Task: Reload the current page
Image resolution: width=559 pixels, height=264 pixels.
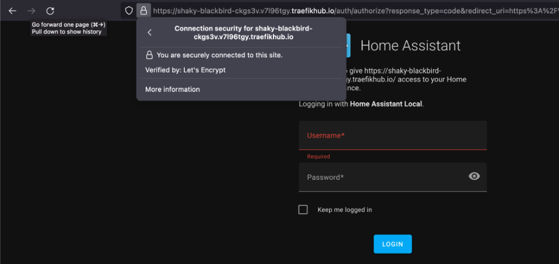Action: pyautogui.click(x=50, y=11)
